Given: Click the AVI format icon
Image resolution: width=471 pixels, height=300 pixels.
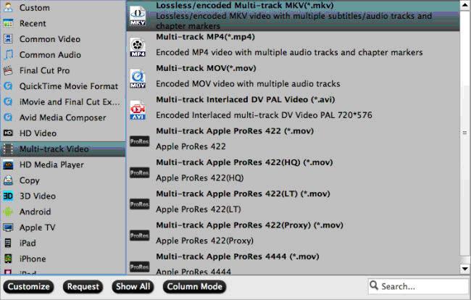Looking at the screenshot, I should [x=138, y=110].
